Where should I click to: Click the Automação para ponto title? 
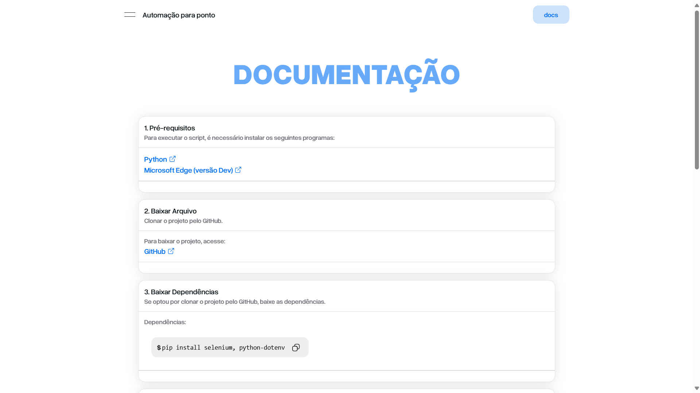[x=179, y=15]
